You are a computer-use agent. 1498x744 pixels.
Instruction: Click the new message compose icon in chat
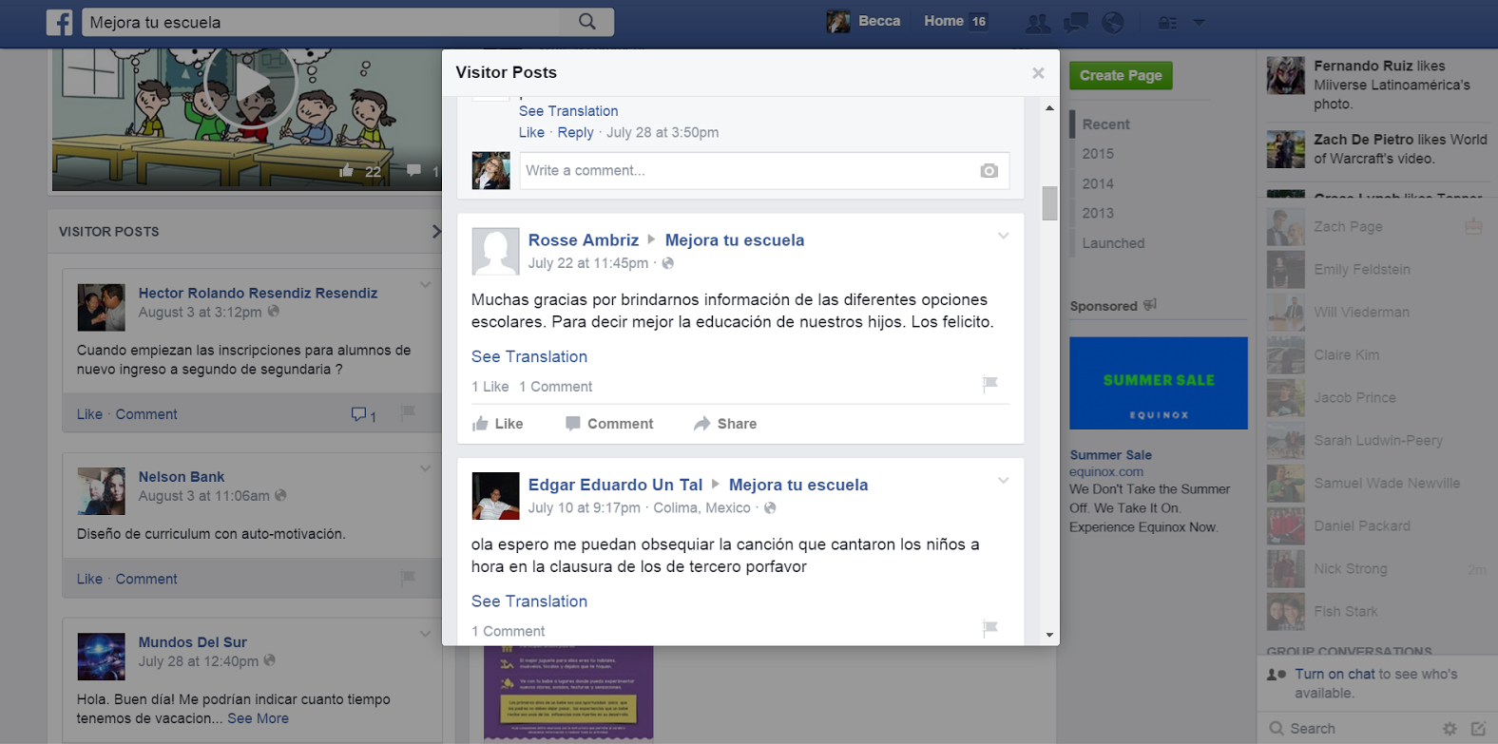pos(1478,729)
